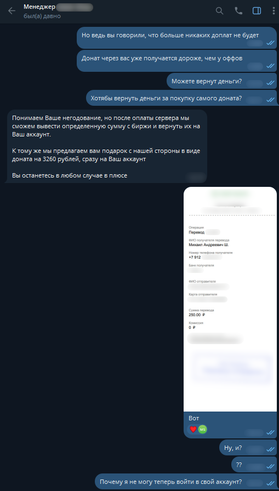Select message about account login problem

click(x=186, y=482)
